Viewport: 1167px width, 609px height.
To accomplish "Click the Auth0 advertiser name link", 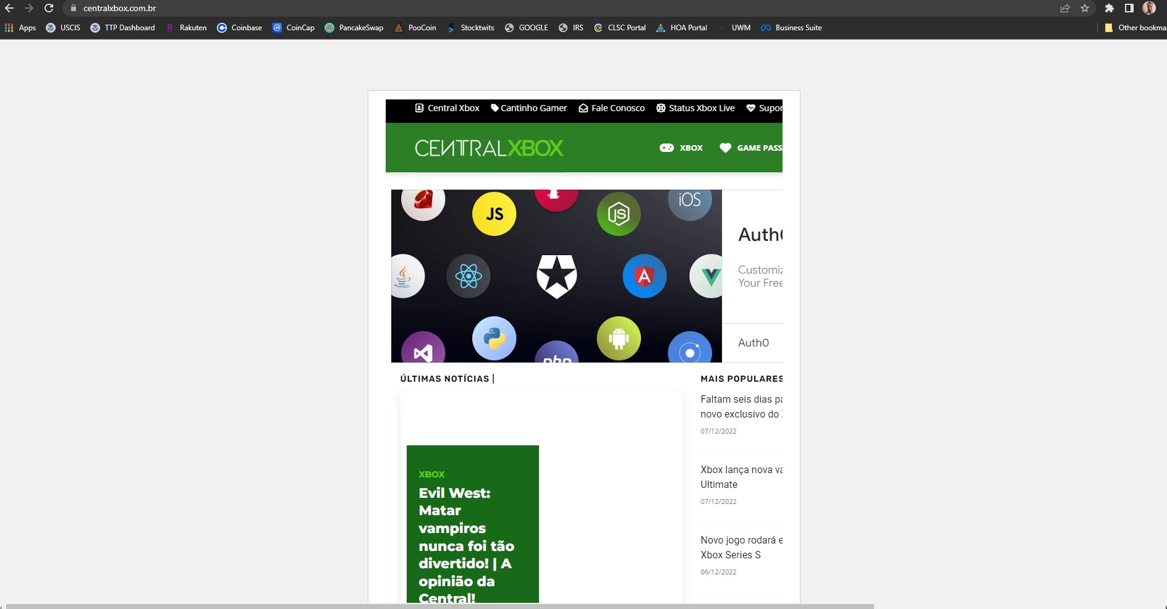I will tap(753, 343).
